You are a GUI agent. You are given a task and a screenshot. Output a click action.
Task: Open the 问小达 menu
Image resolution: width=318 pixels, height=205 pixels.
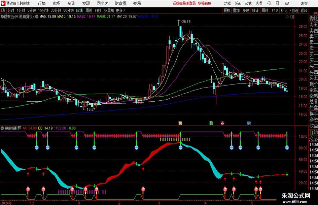(102, 3)
